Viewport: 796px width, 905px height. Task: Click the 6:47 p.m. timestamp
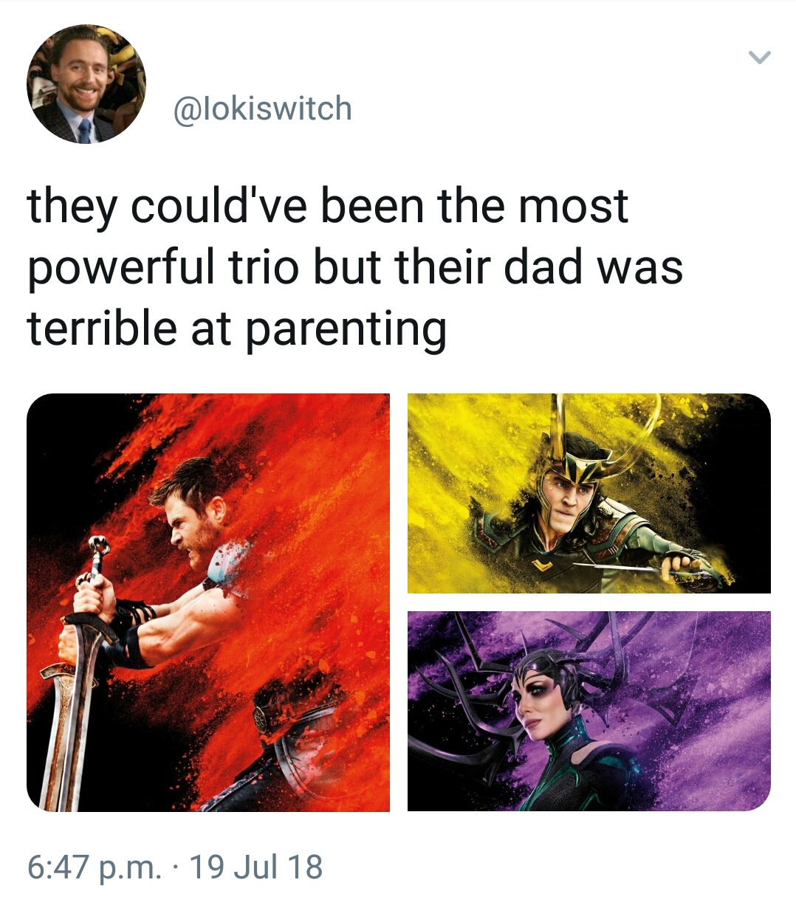click(x=95, y=866)
